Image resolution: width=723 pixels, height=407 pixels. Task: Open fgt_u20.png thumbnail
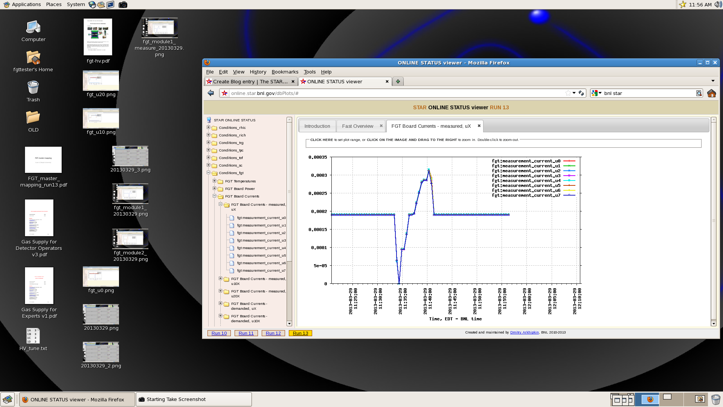pos(101,80)
